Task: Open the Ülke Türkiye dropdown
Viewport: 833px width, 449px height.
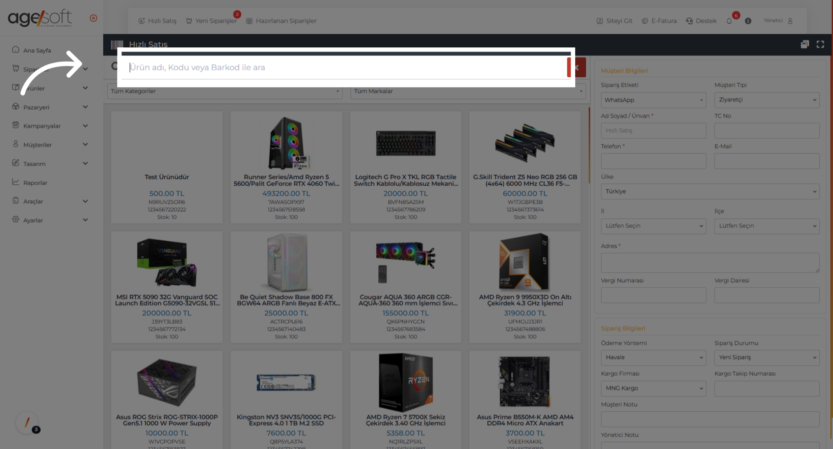Action: point(710,191)
